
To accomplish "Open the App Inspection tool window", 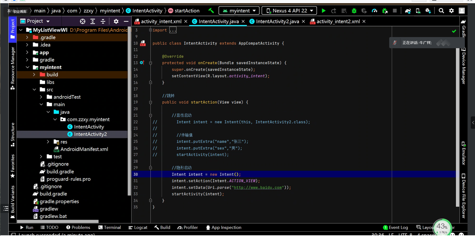I will (x=224, y=227).
